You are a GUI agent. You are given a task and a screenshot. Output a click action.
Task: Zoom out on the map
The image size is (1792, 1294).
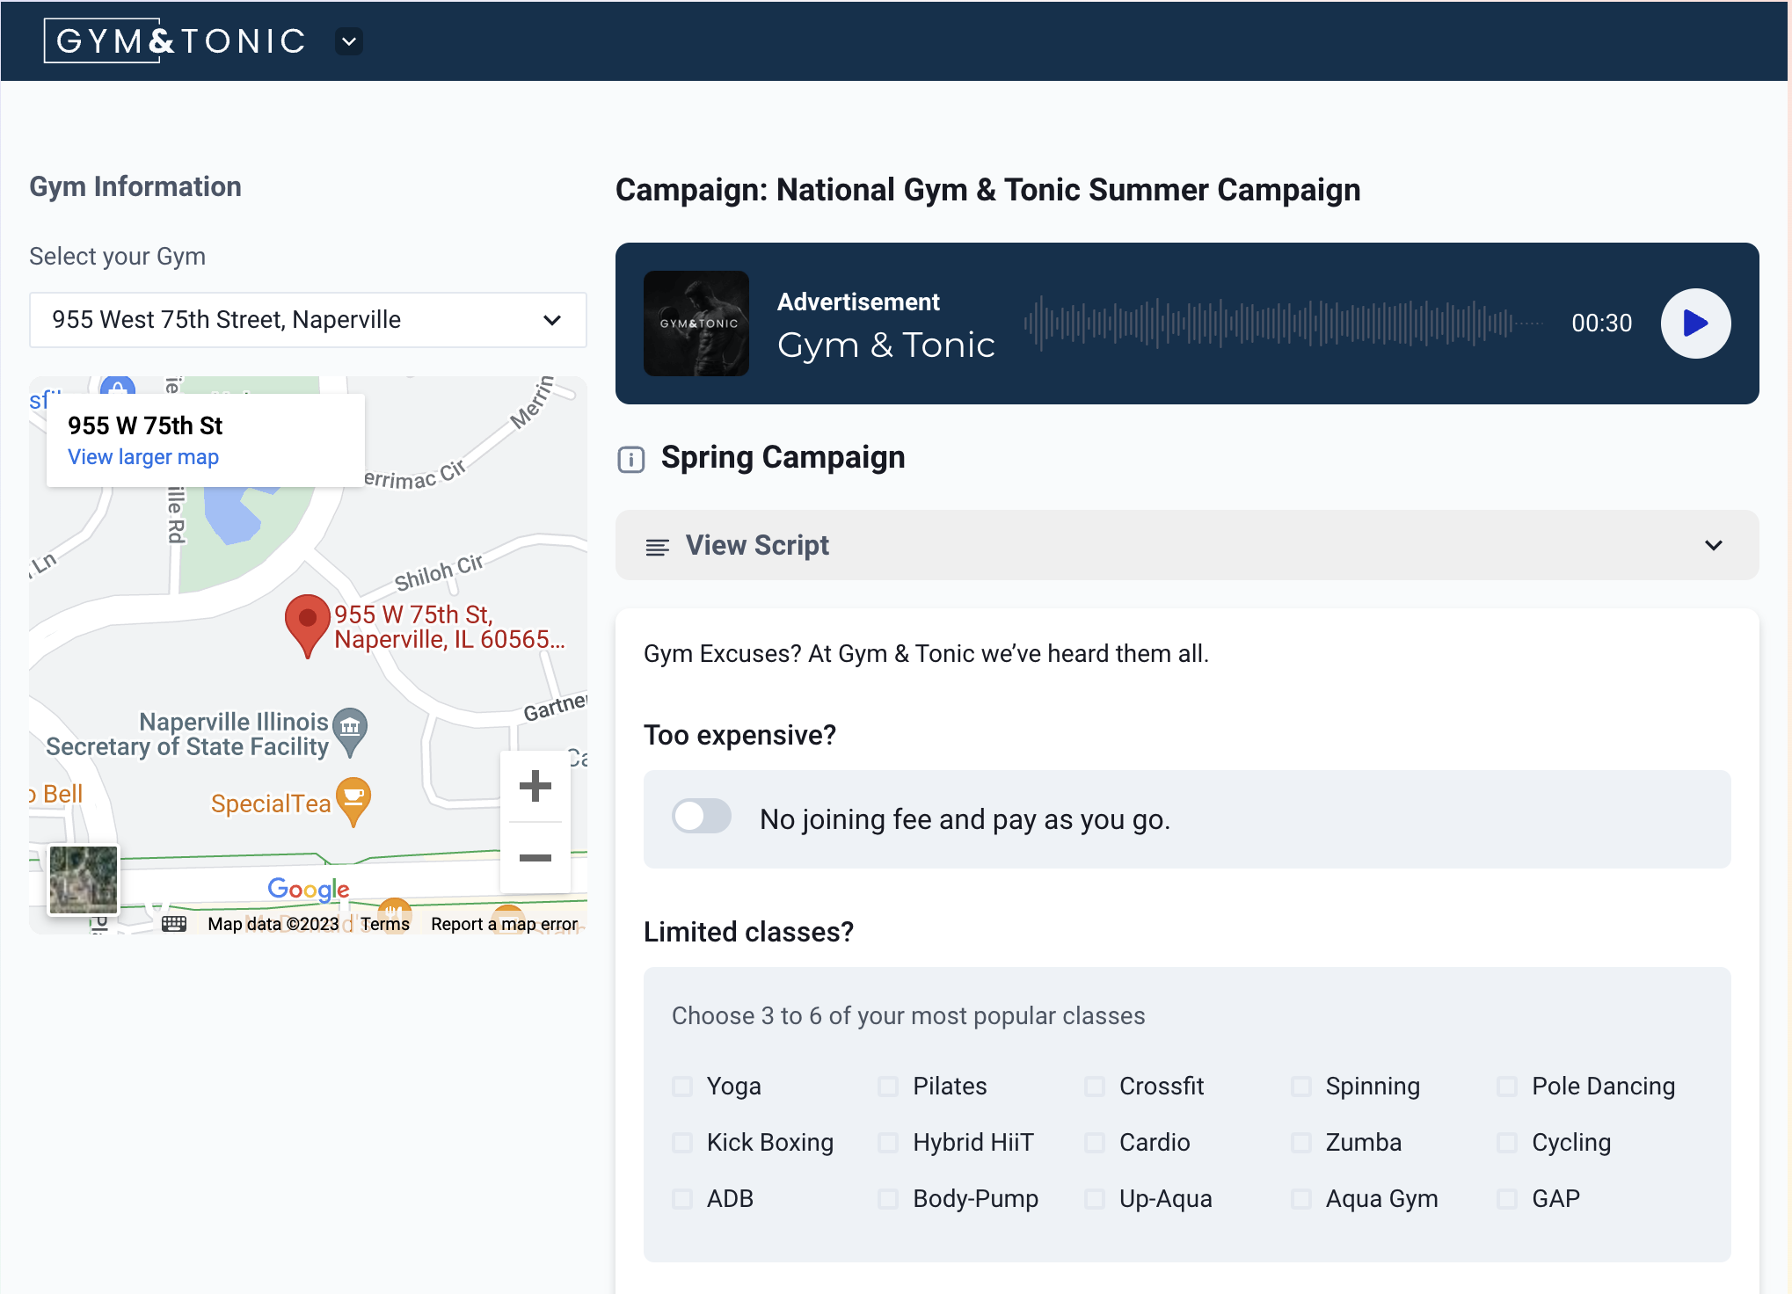535,857
